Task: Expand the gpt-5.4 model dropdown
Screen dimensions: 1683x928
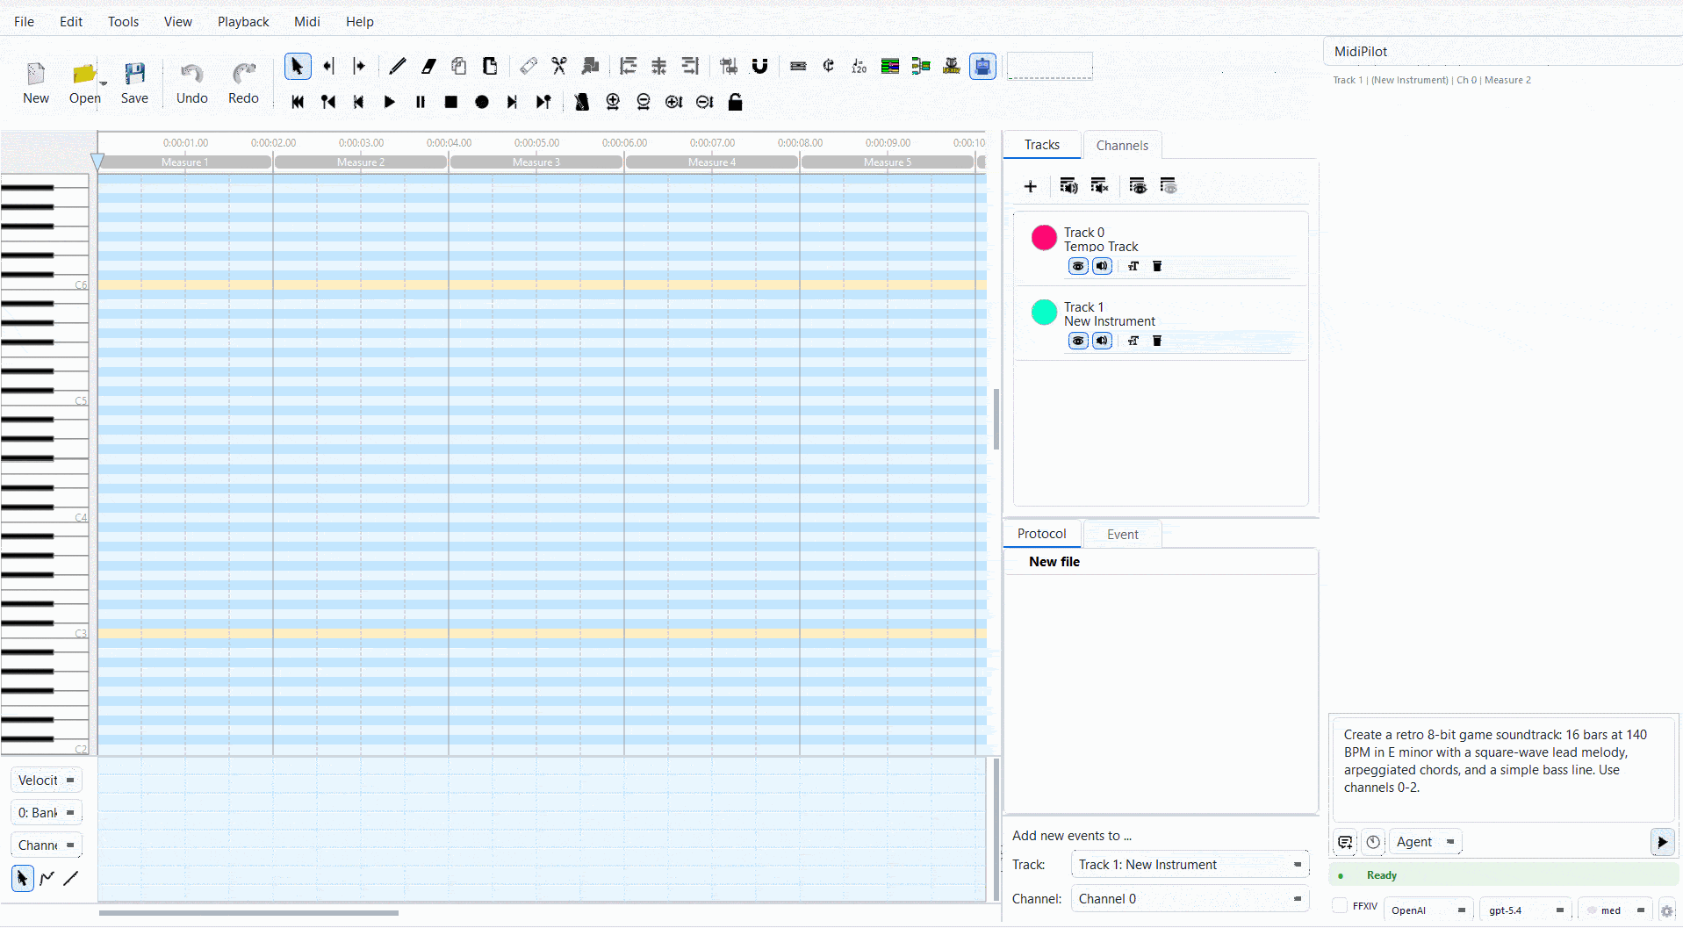Action: pos(1525,910)
